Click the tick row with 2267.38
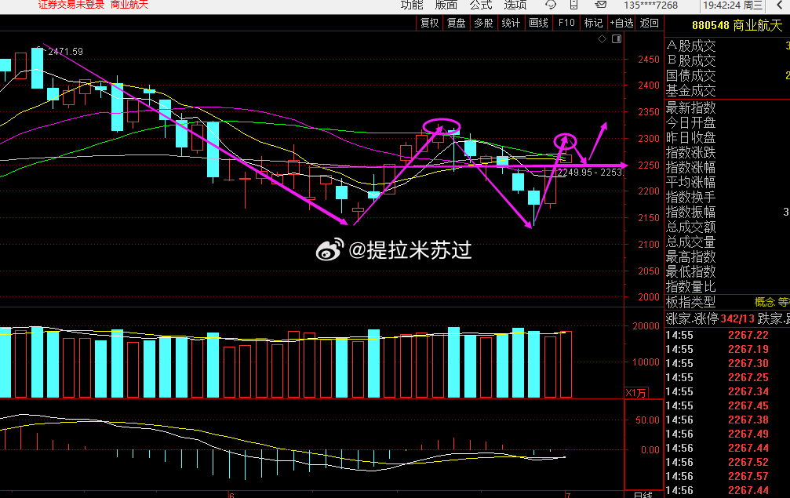This screenshot has width=790, height=498. tap(727, 420)
